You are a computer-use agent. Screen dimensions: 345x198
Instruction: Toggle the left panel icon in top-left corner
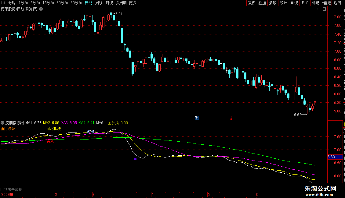coord(4,3)
